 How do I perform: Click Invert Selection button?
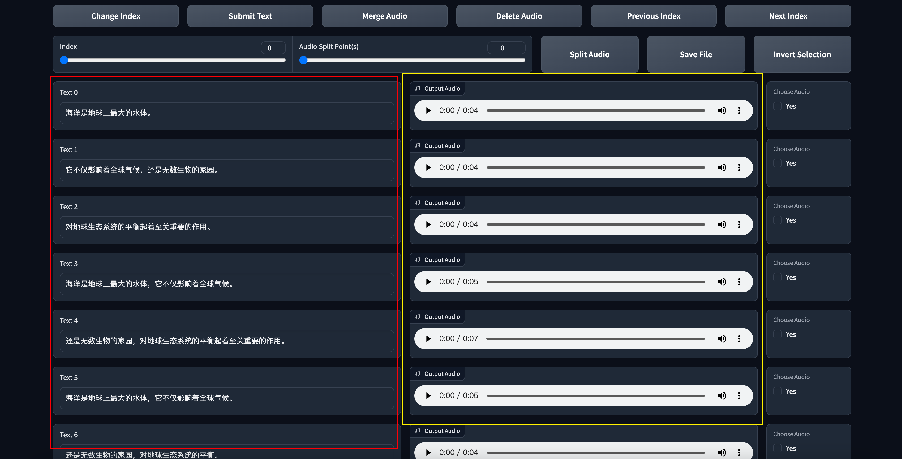click(x=802, y=55)
